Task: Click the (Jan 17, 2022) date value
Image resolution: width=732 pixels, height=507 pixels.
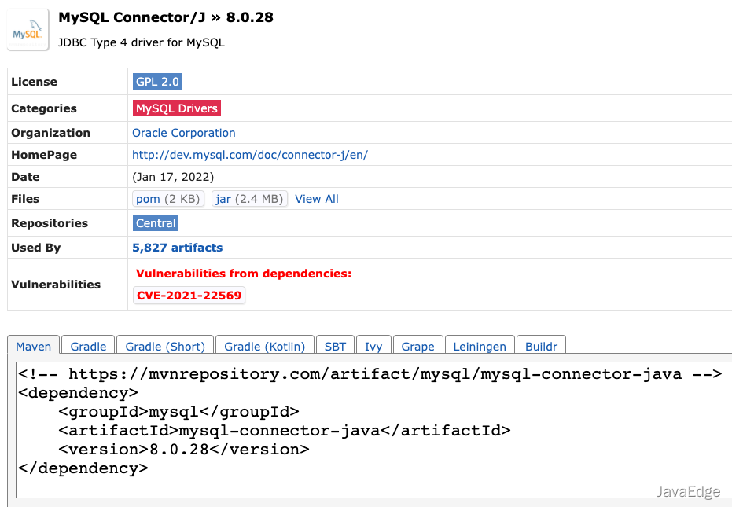Action: 173,177
